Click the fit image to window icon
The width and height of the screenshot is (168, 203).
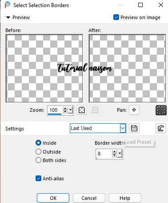[x=82, y=110]
